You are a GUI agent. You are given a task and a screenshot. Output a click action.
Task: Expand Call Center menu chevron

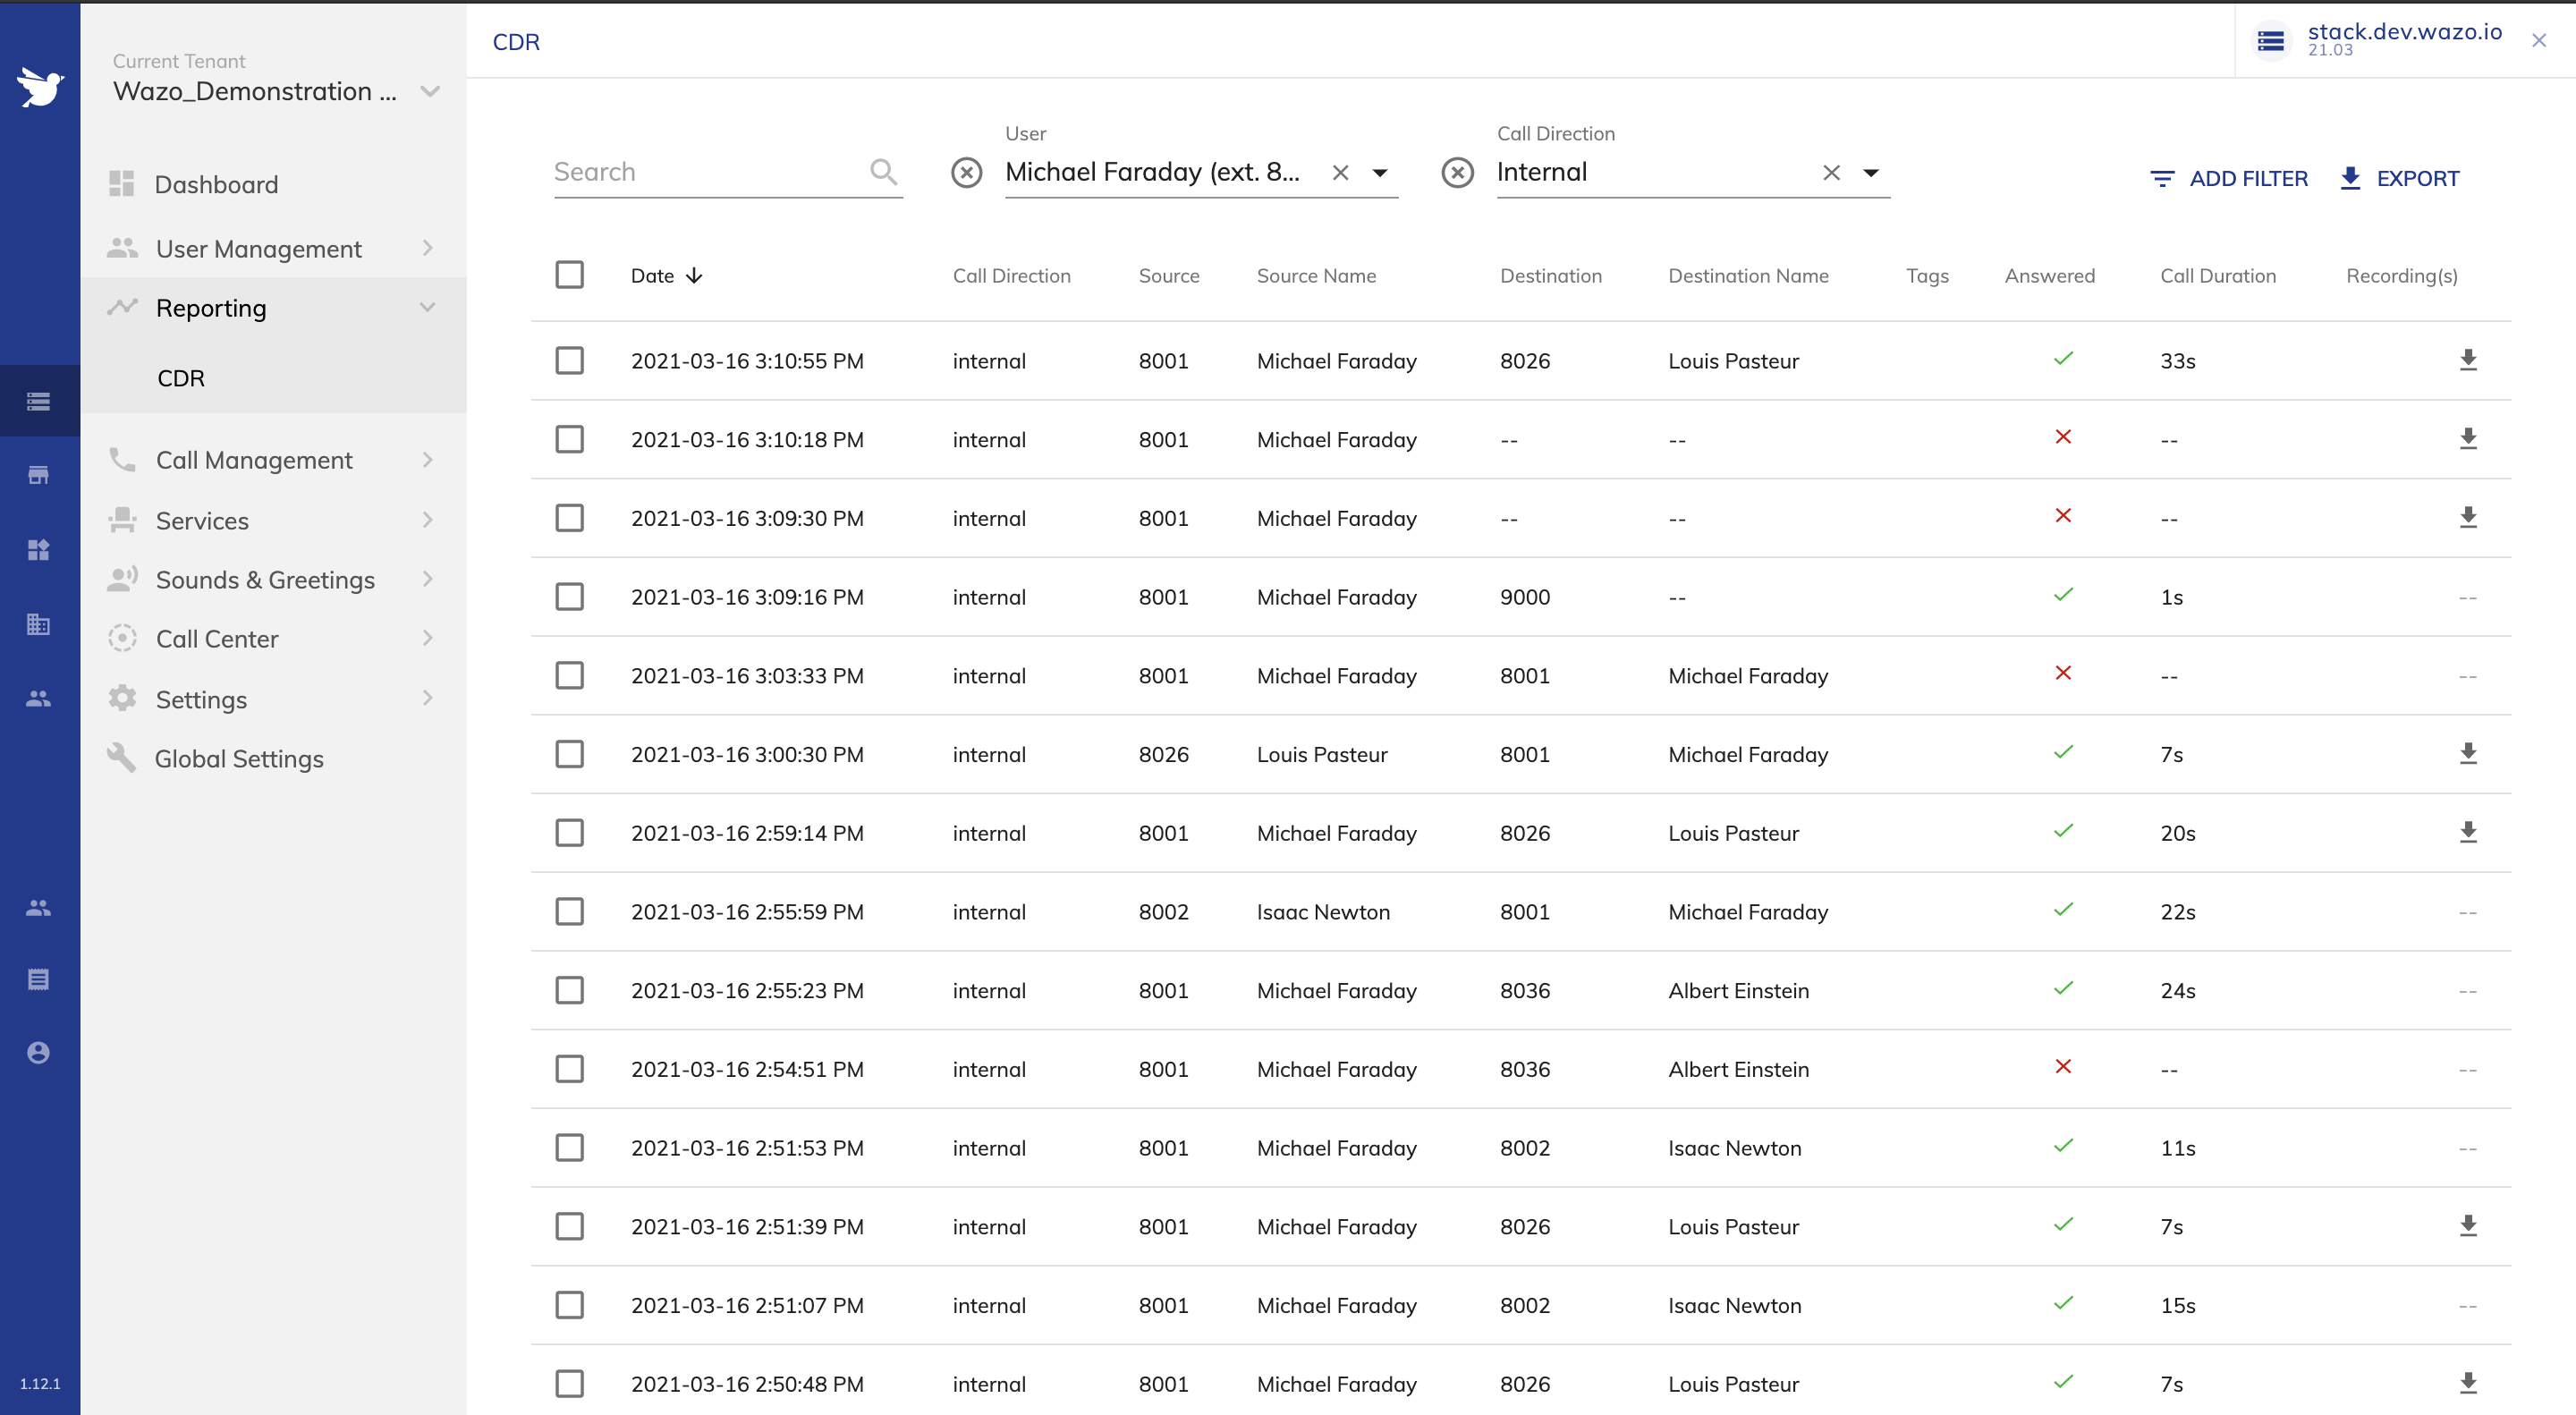(428, 638)
